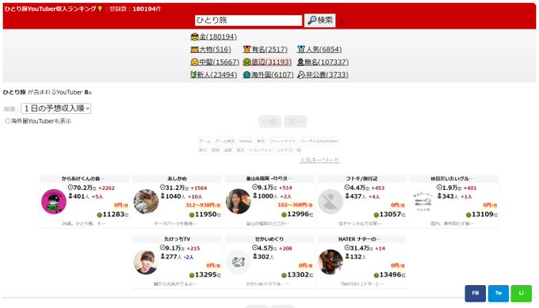Screen dimensions: 539x308
Task: Click the 次→ next page button
Action: (x=296, y=122)
